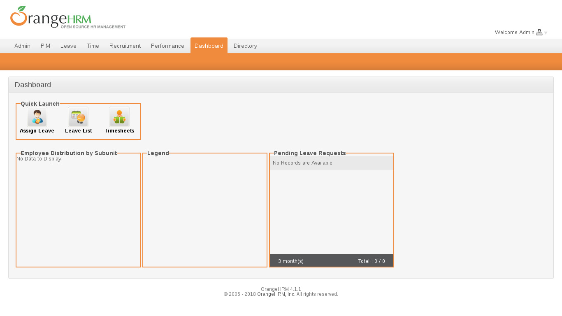
Task: Navigate to the Recruitment menu
Action: click(x=125, y=46)
